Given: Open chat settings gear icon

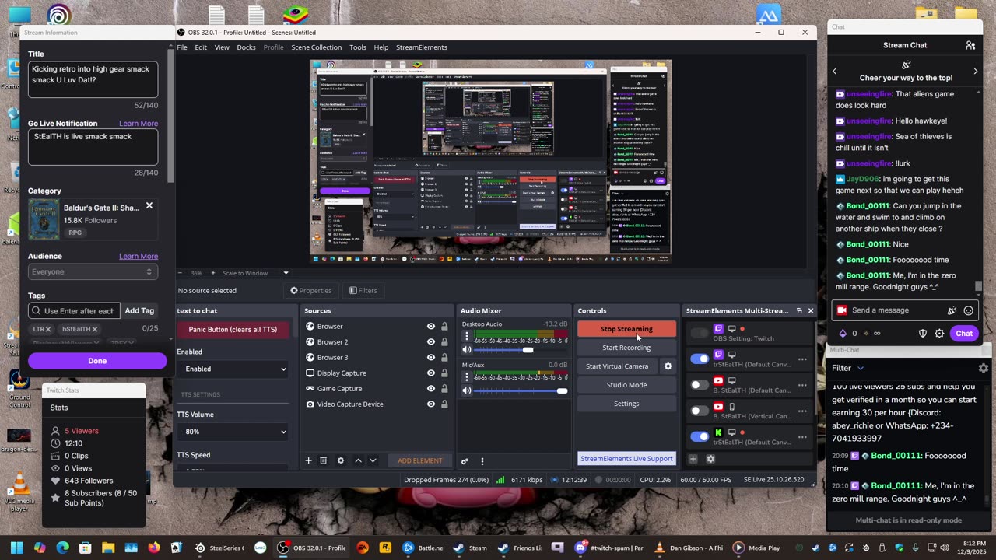Looking at the screenshot, I should click(939, 334).
